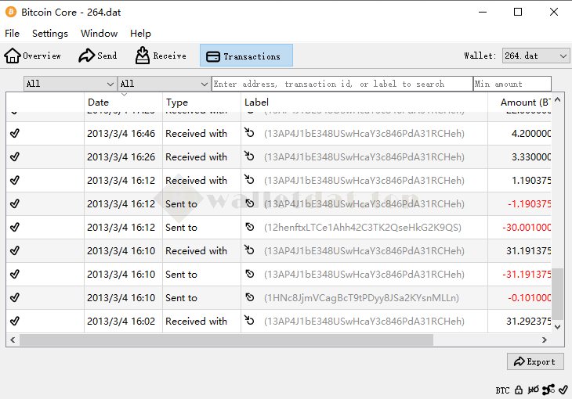
Task: Switch to the Transactions tab
Action: coord(246,56)
